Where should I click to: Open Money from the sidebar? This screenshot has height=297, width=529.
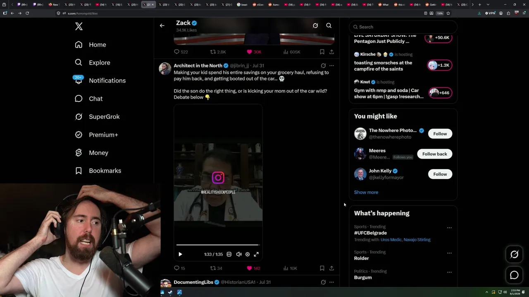pos(91,153)
